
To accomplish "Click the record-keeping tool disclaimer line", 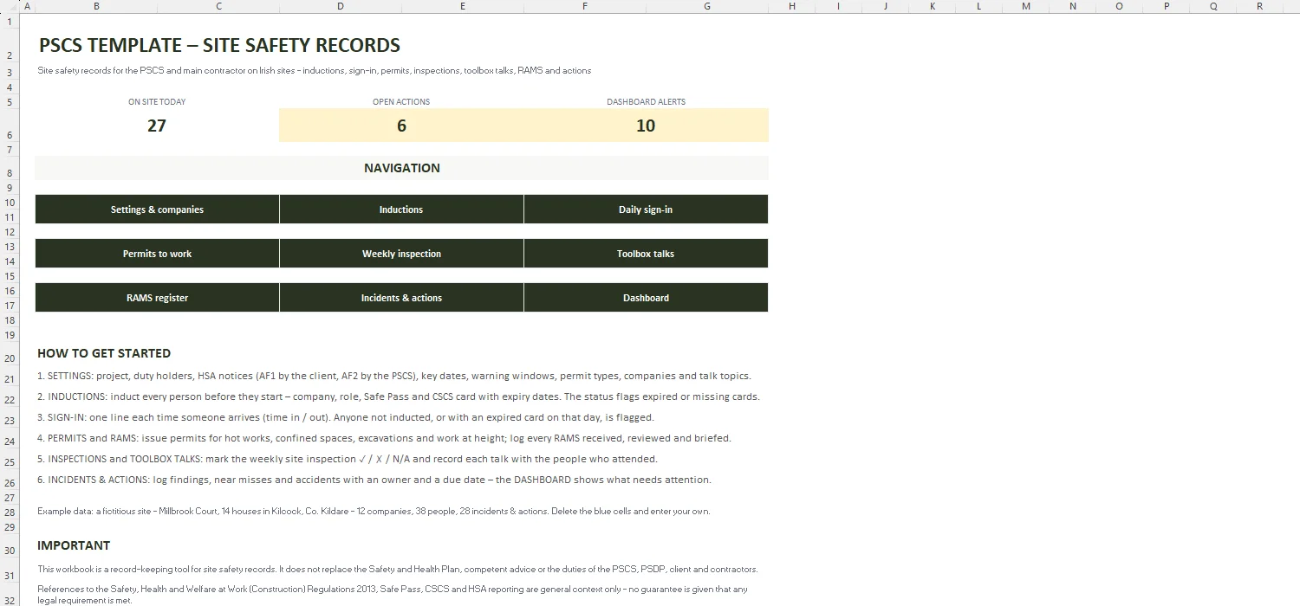I will [398, 570].
